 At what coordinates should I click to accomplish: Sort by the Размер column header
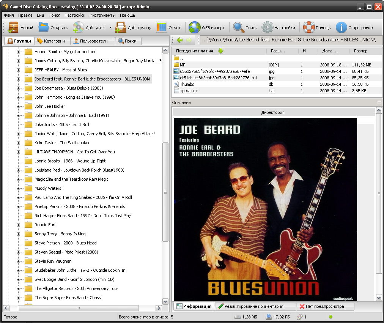pyautogui.click(x=365, y=51)
